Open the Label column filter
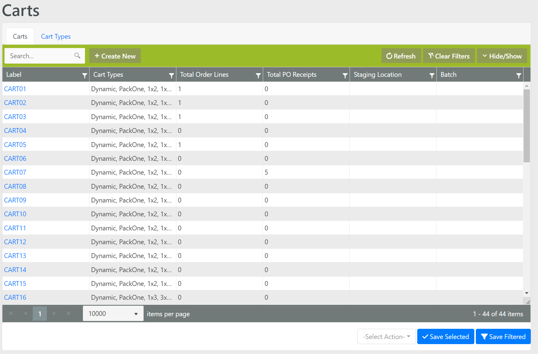The width and height of the screenshot is (538, 354). tap(84, 76)
